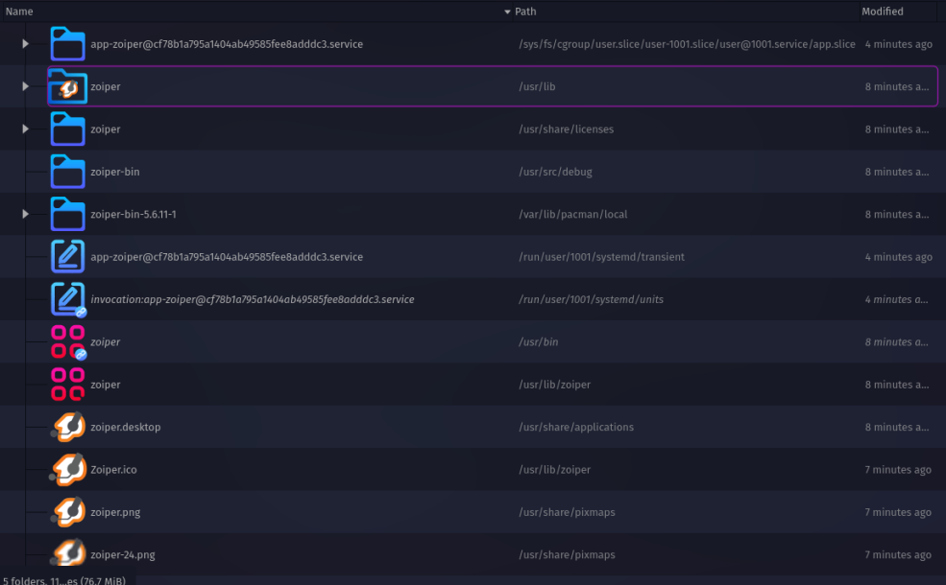The width and height of the screenshot is (946, 585).
Task: Expand the app-zoiper cgroup service folder
Action: (26, 44)
